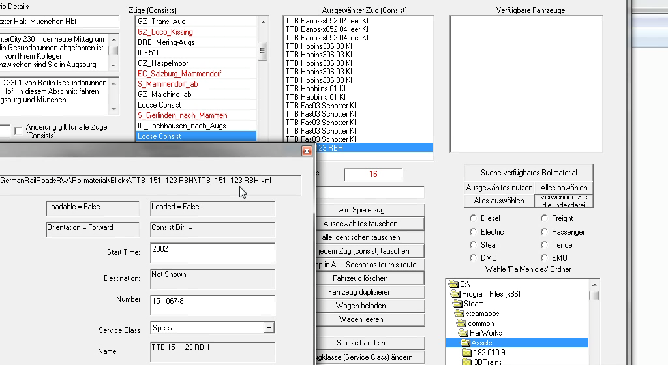Click 'Ausgewähltes tauschen' button
The width and height of the screenshot is (668, 365).
(x=370, y=224)
